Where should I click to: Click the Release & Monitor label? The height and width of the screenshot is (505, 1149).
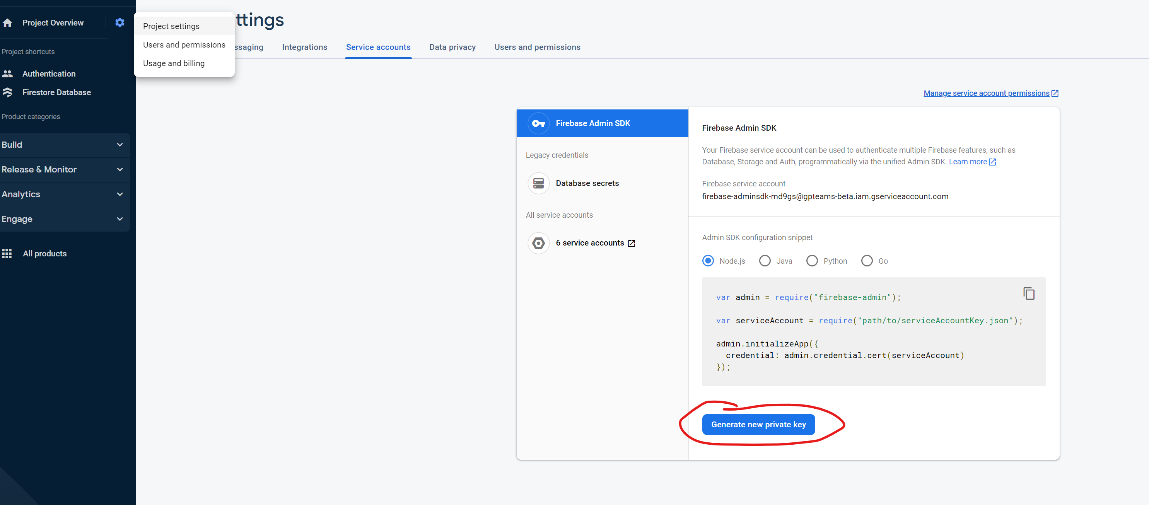tap(39, 169)
